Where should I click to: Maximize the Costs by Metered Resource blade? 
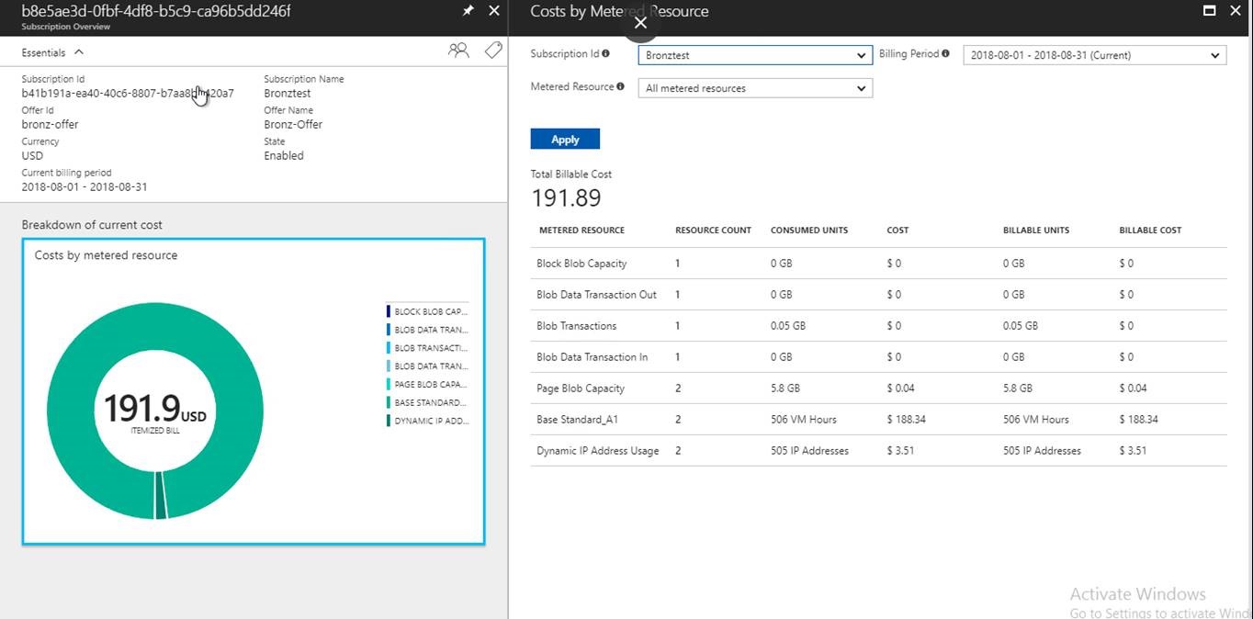pyautogui.click(x=1210, y=11)
